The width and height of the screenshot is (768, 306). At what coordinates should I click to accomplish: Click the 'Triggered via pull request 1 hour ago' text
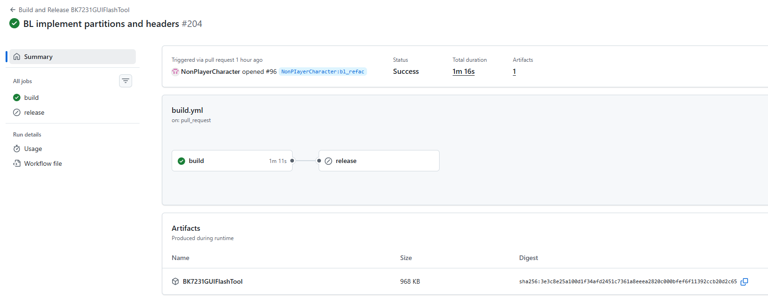click(x=217, y=60)
